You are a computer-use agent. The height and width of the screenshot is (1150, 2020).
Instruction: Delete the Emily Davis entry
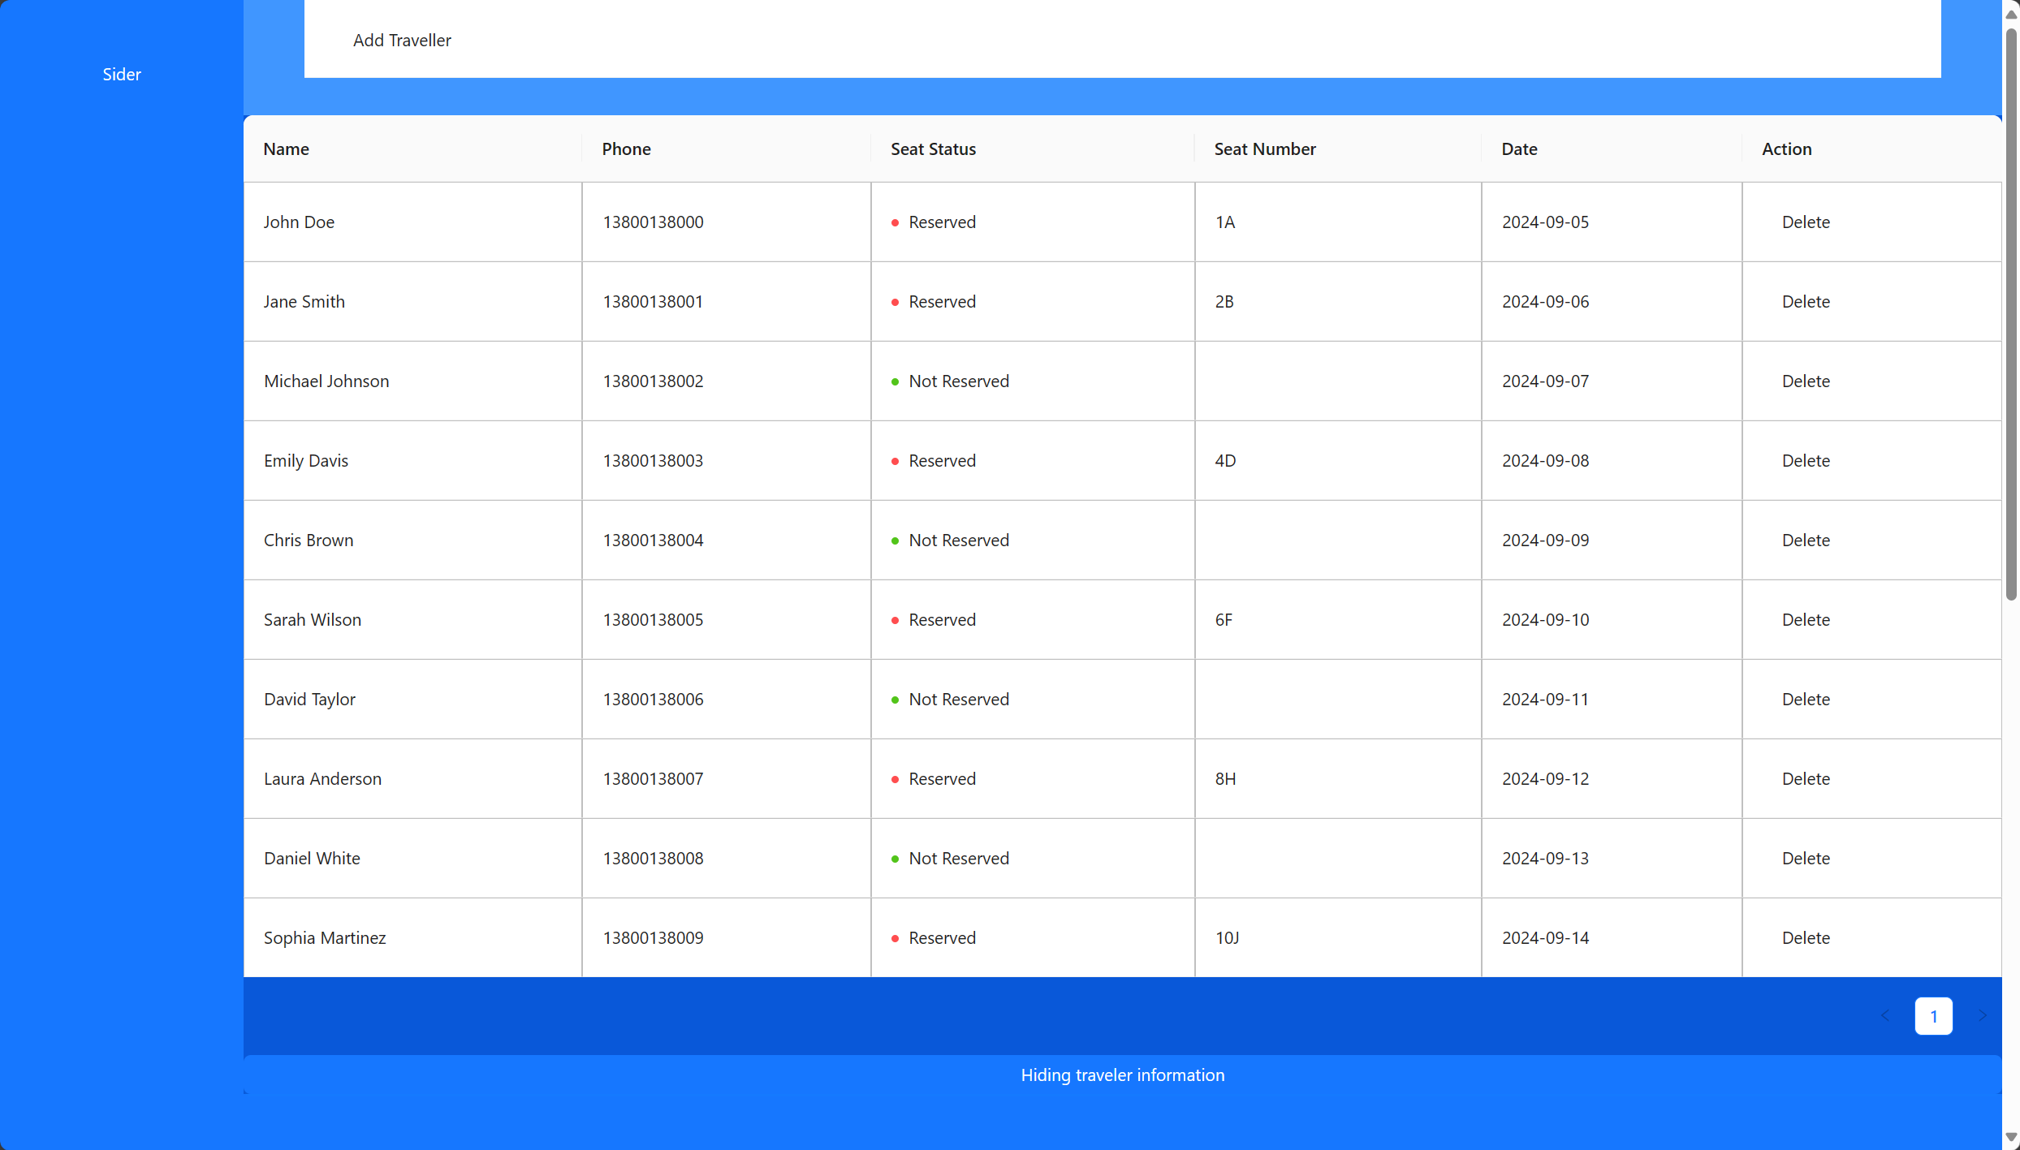point(1805,461)
